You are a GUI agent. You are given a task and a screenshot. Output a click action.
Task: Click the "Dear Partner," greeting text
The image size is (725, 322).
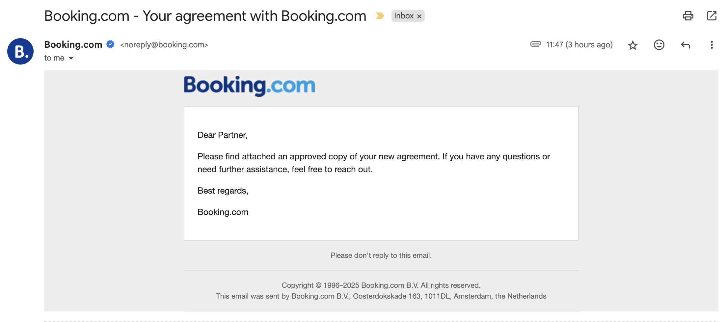pos(222,135)
